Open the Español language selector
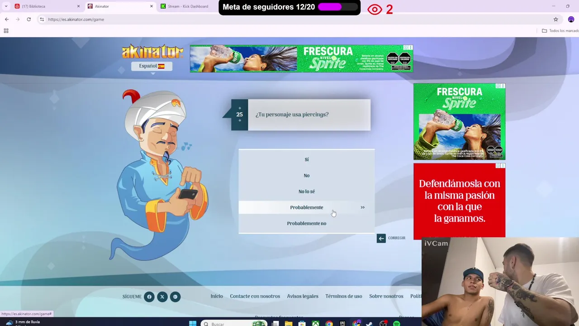The height and width of the screenshot is (326, 579). (152, 66)
